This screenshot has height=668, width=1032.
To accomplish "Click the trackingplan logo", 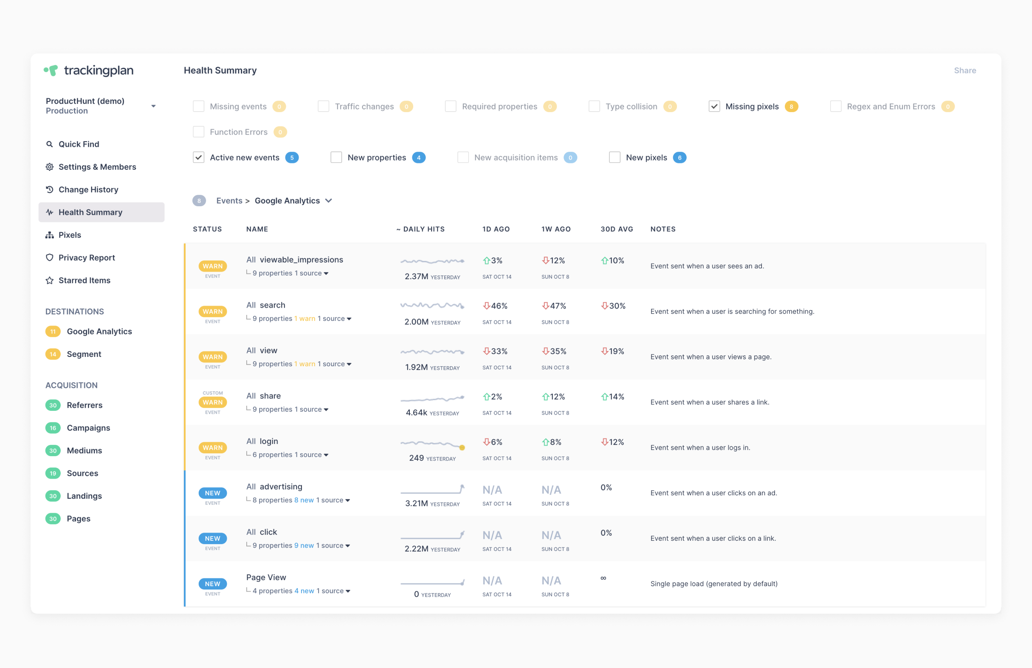I will coord(89,70).
